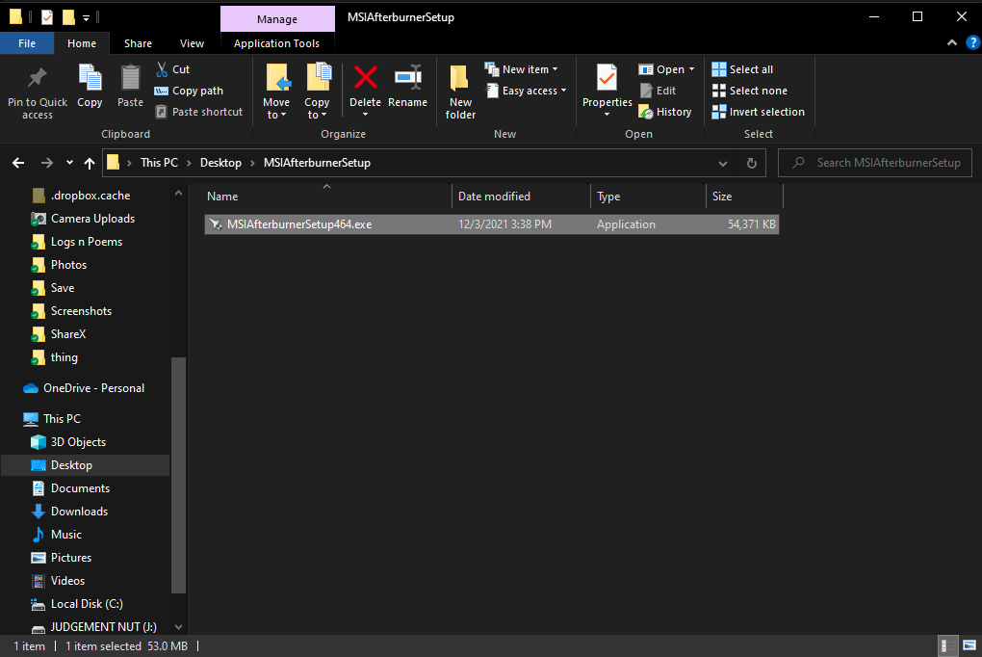Screen dimensions: 982x657
Task: Select MSIAfterburnerSetup464.exe file
Action: pyautogui.click(x=492, y=224)
